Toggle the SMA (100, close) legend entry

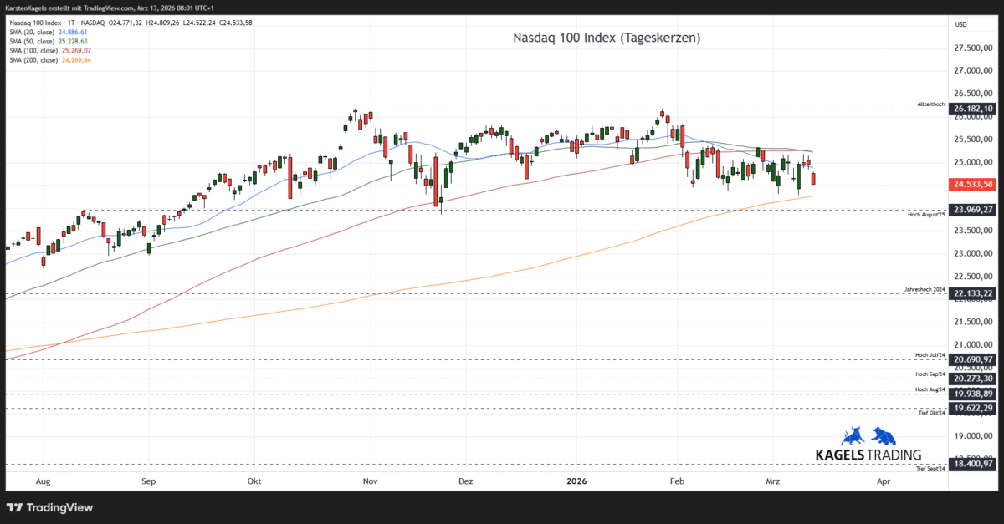tap(35, 50)
